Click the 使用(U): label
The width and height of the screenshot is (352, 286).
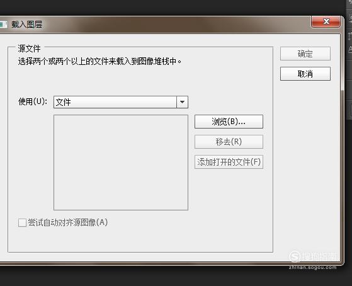click(33, 101)
